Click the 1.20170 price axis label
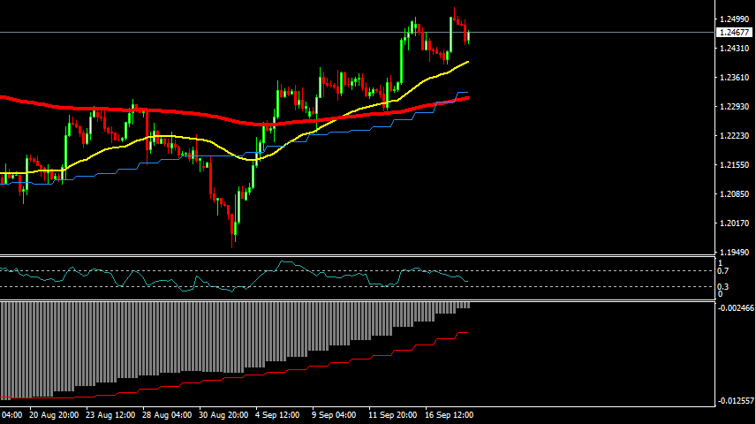 [x=734, y=223]
